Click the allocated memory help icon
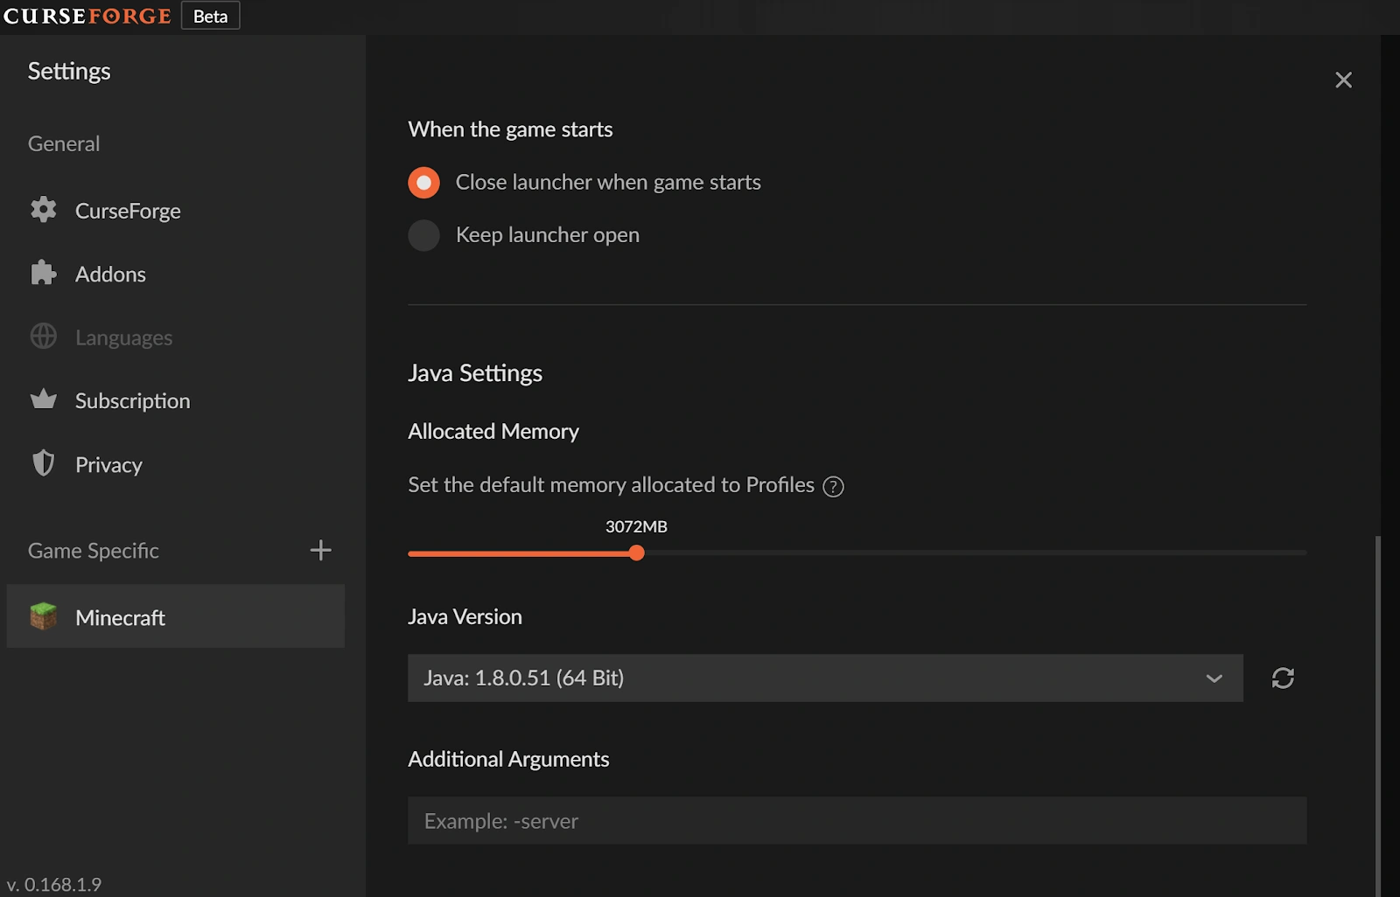1400x897 pixels. pyautogui.click(x=834, y=487)
